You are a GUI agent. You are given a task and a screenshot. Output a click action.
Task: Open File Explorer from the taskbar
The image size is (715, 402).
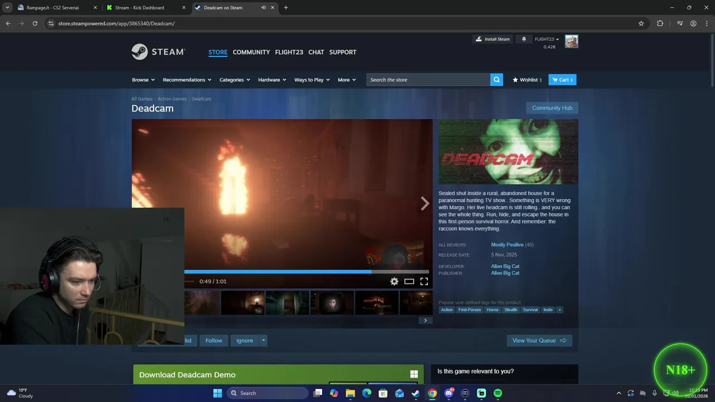[350, 393]
